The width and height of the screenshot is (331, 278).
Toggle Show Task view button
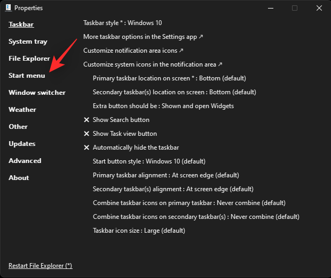click(x=120, y=134)
